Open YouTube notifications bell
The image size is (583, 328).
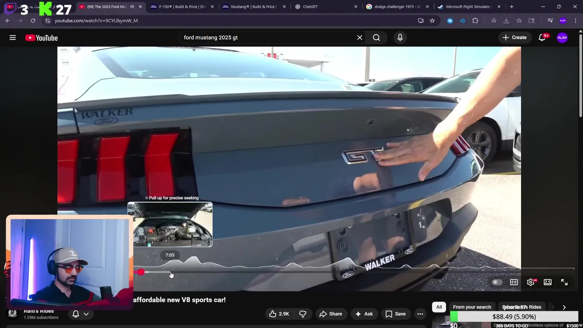pyautogui.click(x=542, y=38)
